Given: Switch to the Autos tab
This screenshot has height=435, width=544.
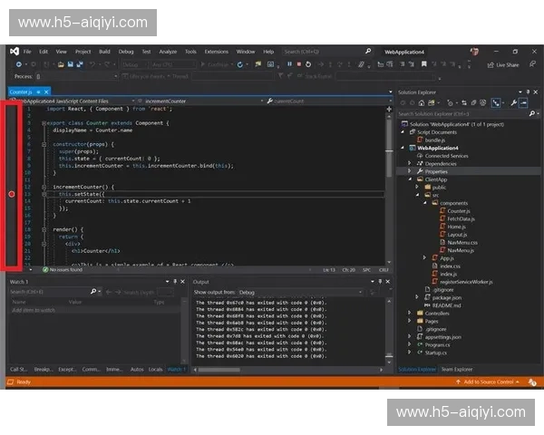Looking at the screenshot, I should coord(137,370).
